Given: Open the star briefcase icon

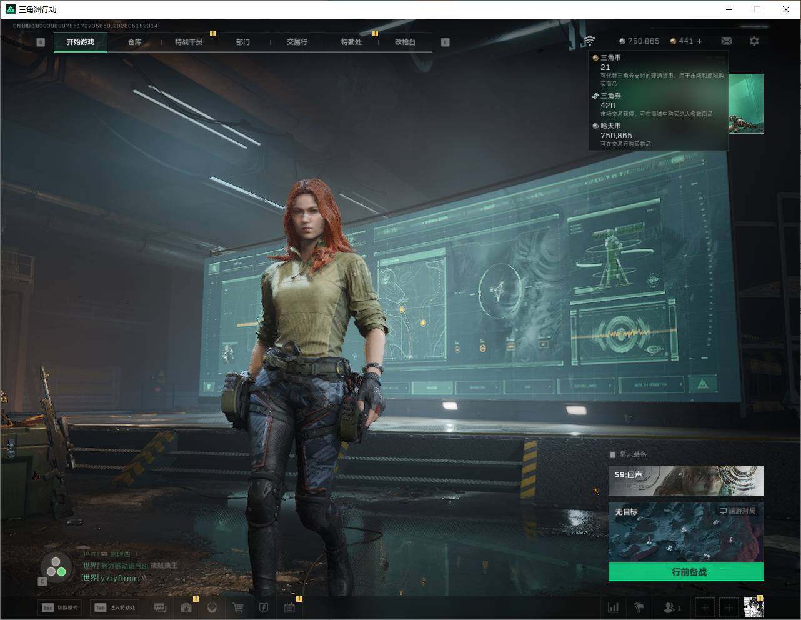Looking at the screenshot, I should pos(186,607).
